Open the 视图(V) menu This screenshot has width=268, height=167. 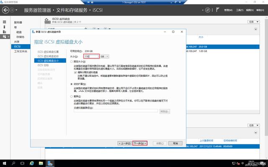(x=250, y=10)
